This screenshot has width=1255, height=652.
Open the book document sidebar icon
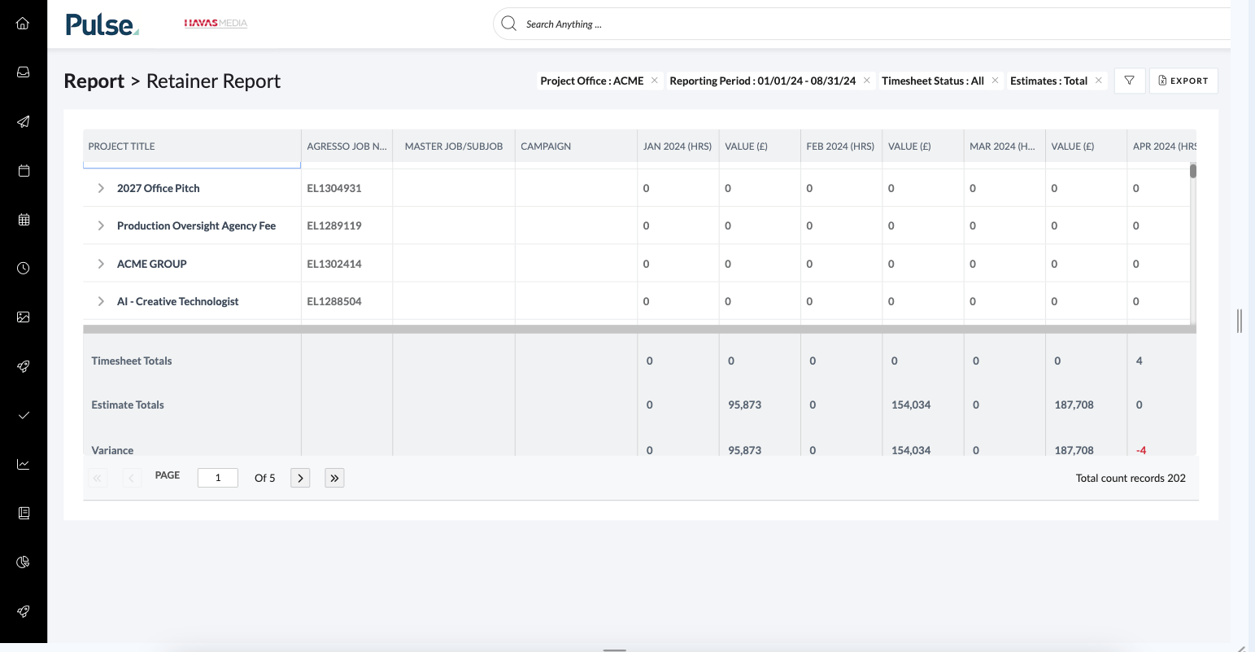23,513
